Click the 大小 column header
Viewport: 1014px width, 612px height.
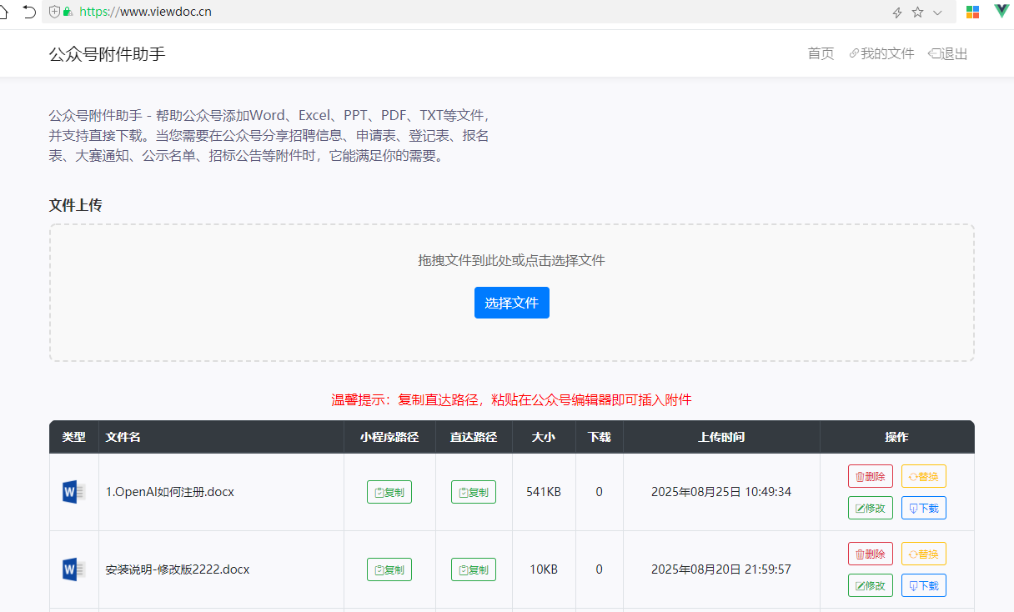point(544,437)
